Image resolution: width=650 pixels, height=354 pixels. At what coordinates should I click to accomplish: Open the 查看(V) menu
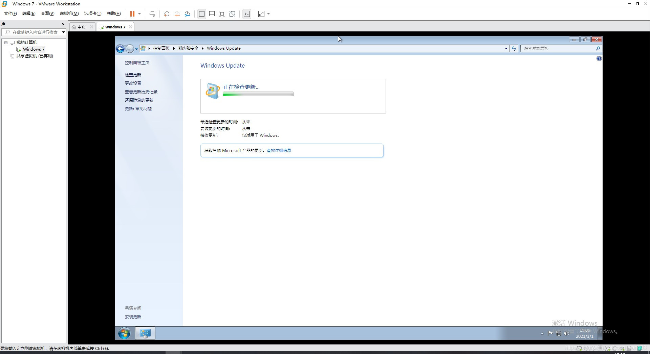(x=47, y=14)
